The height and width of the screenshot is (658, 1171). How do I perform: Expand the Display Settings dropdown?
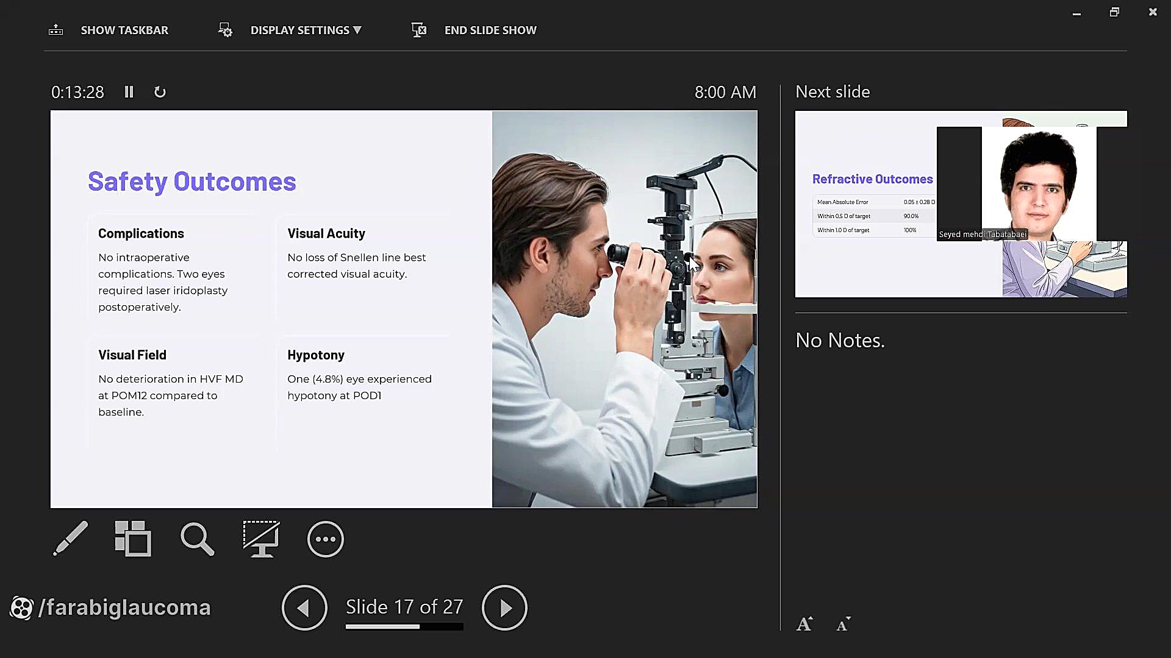306,30
